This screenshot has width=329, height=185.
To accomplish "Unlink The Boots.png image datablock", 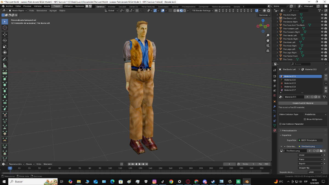I will coord(325,151).
